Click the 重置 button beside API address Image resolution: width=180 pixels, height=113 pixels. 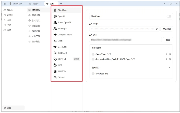point(168,40)
